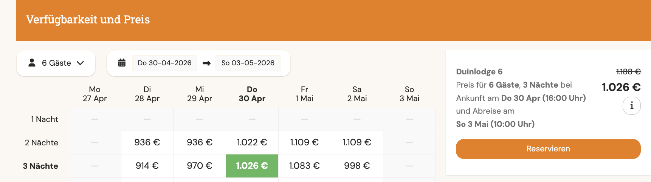Click the 3 Nächte row label

coord(40,166)
